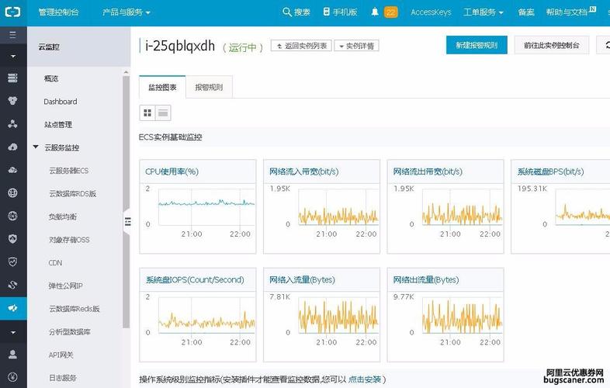Open the cloud upload icon in the dark sidebar
Viewport: 610px width, 388px height.
tap(13, 147)
